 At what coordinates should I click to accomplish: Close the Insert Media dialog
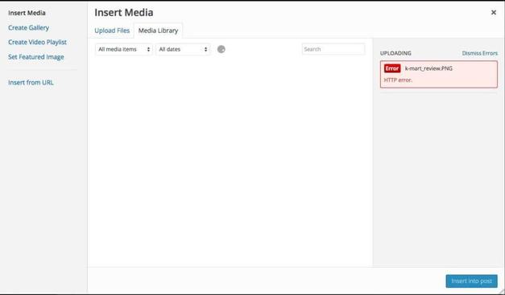(493, 13)
